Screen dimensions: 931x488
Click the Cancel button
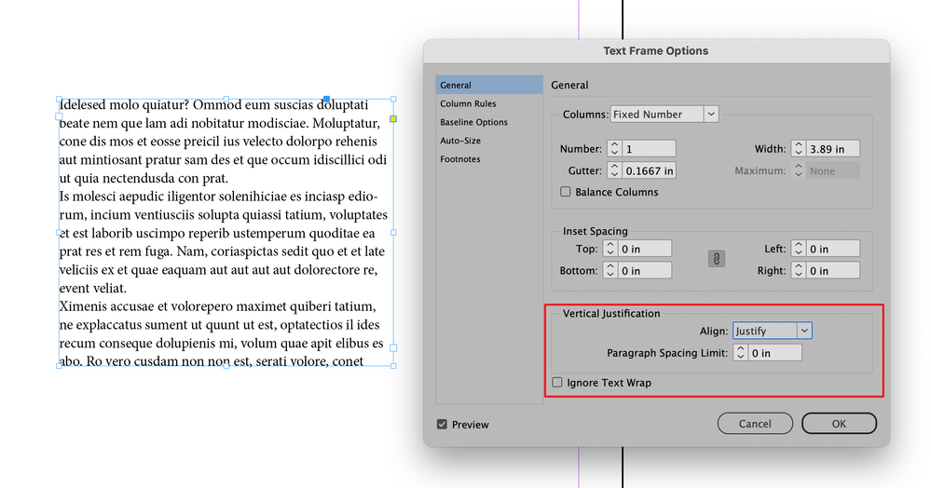755,424
